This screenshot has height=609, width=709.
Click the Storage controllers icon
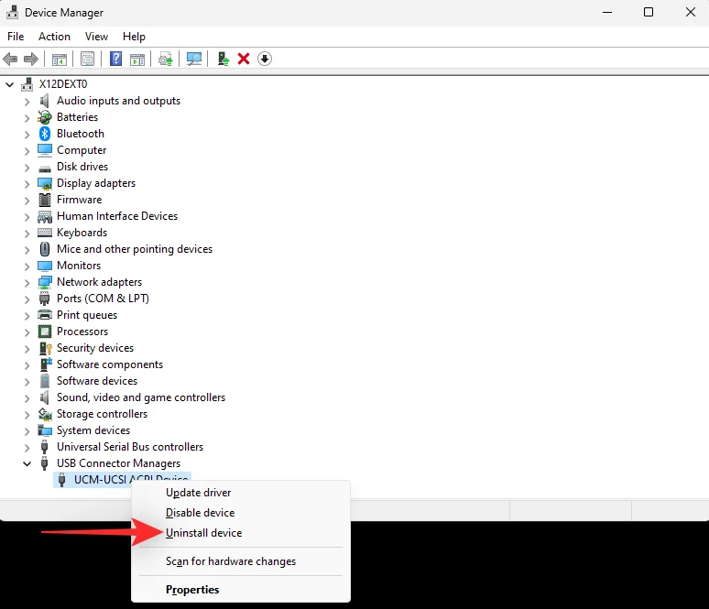coord(45,414)
